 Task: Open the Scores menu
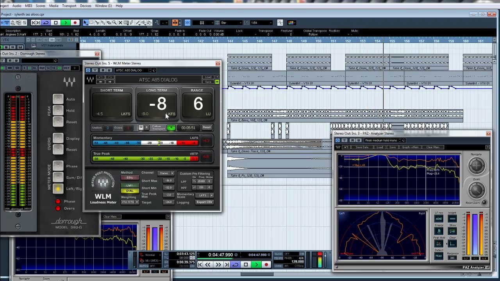click(40, 6)
